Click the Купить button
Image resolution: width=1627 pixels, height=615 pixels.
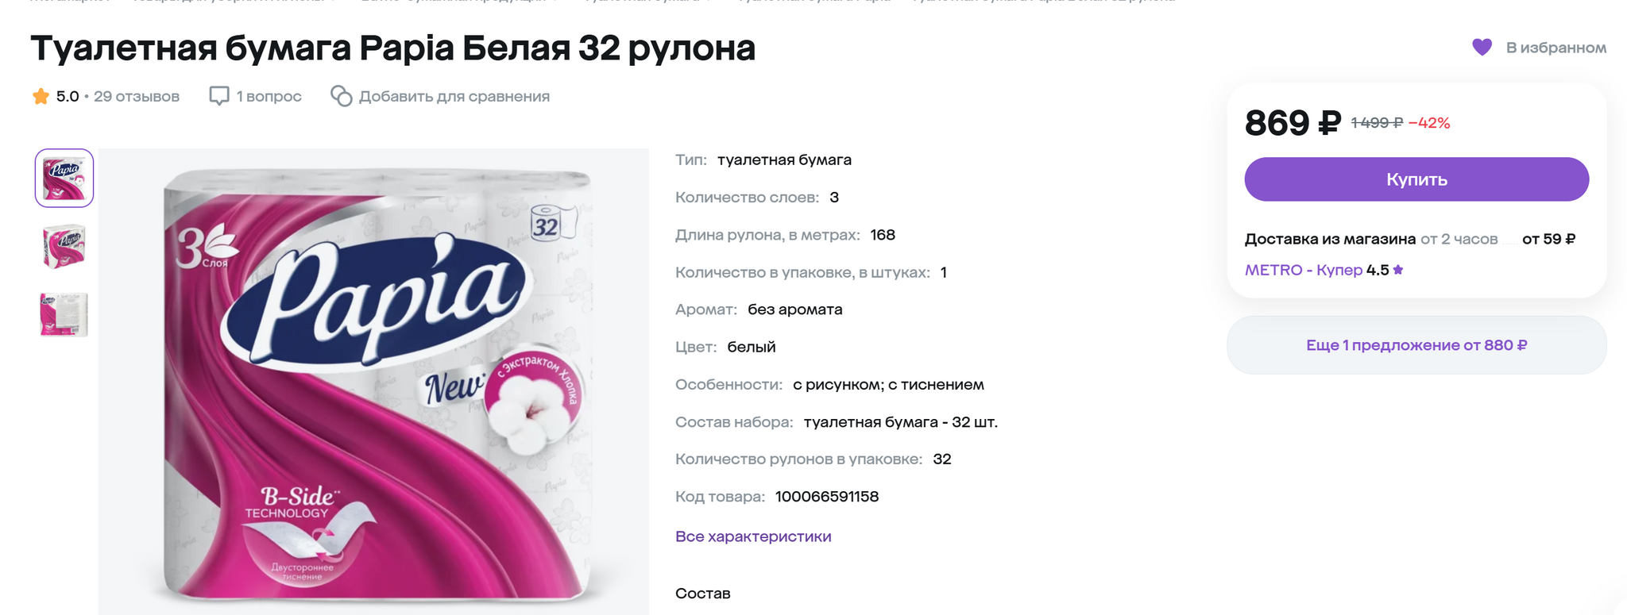(x=1416, y=179)
